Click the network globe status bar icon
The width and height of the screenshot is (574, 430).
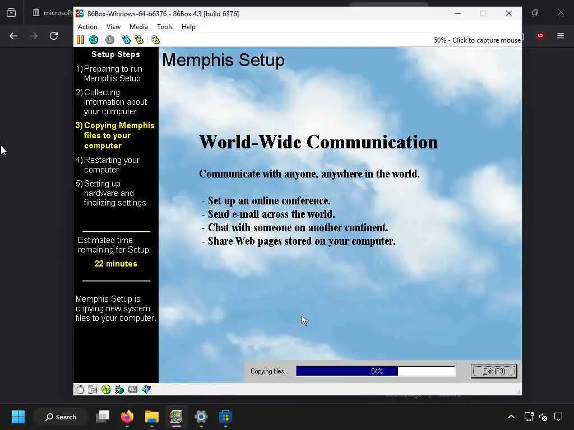tap(119, 390)
